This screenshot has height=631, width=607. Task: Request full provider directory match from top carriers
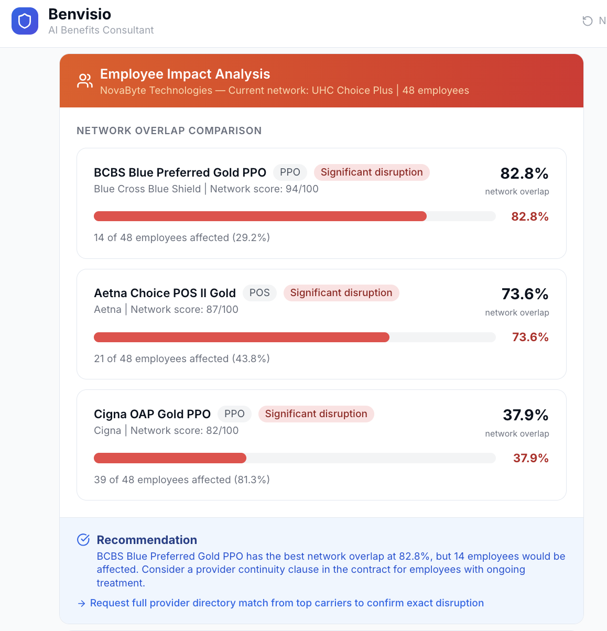287,603
